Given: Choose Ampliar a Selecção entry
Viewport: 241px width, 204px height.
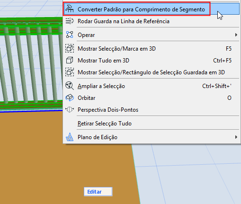Looking at the screenshot, I should 151,86.
